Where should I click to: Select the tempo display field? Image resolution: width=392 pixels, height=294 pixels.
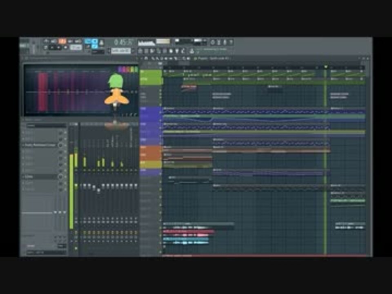point(76,47)
